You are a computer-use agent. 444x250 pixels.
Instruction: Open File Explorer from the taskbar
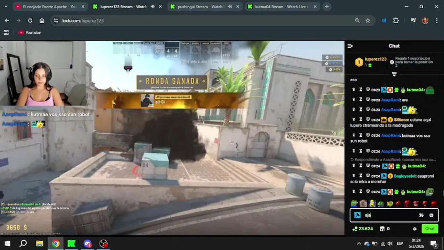click(x=39, y=243)
